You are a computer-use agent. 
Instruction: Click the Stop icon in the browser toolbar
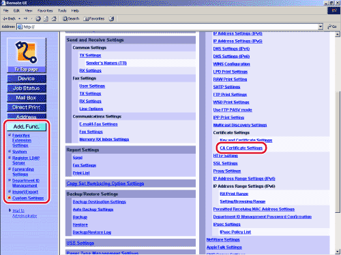tap(38, 18)
